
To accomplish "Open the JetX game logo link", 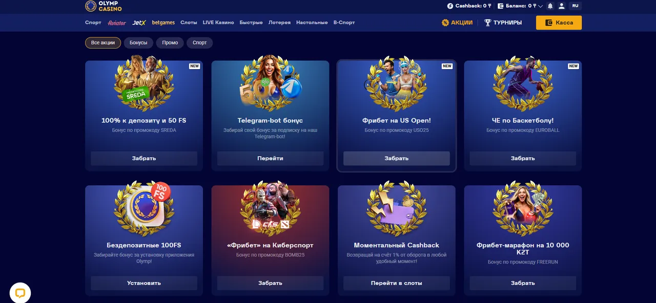I will [139, 23].
